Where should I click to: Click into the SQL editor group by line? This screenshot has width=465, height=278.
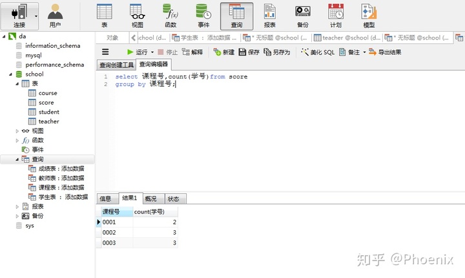[x=145, y=84]
